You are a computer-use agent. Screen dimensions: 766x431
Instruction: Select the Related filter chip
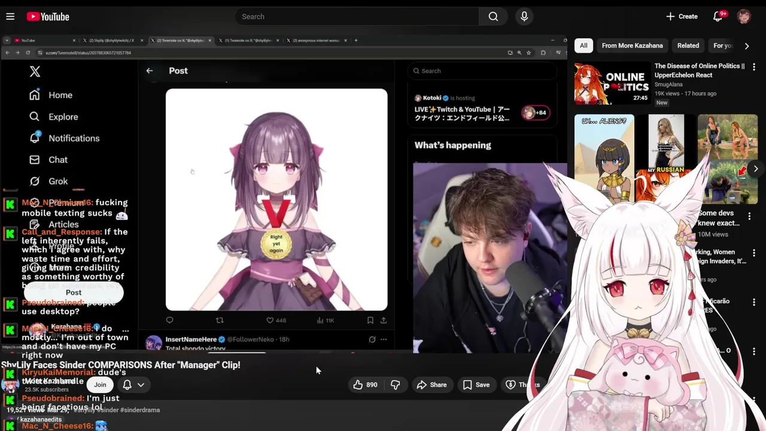click(688, 45)
